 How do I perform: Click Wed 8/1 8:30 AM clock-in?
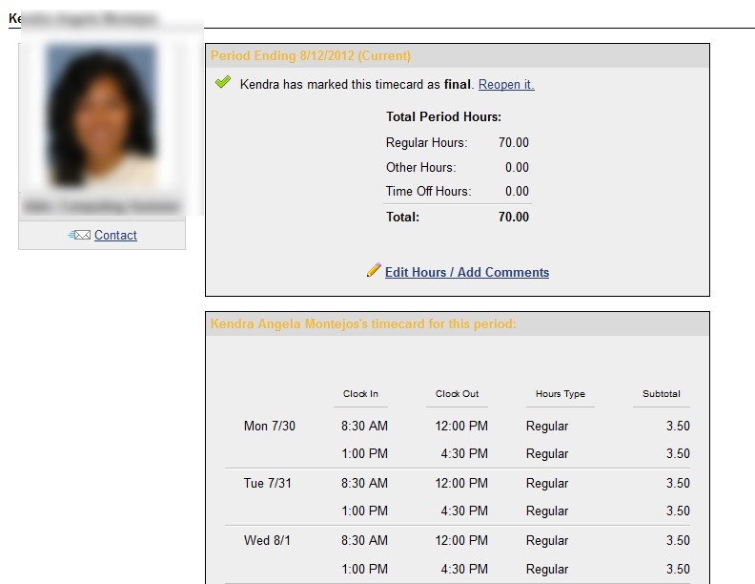[x=364, y=541]
